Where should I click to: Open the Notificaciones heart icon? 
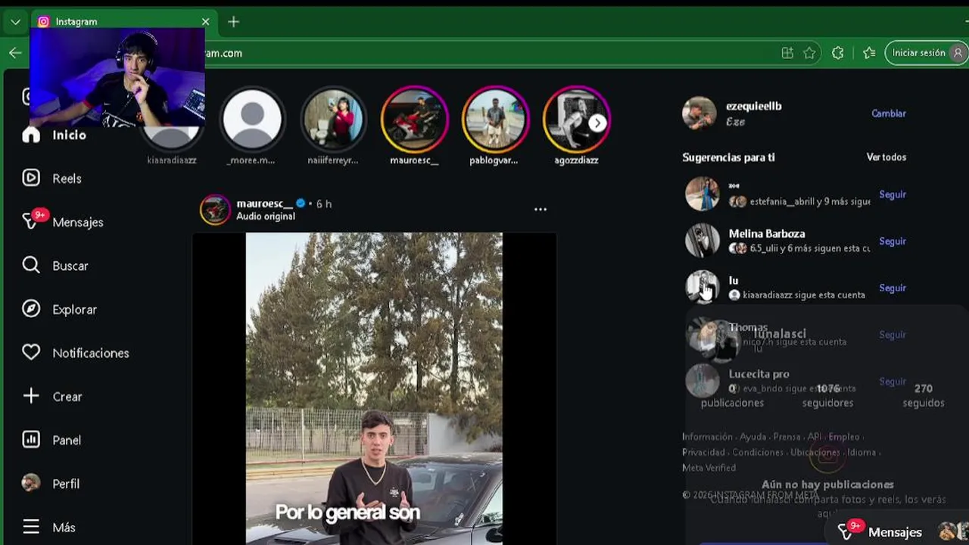31,353
